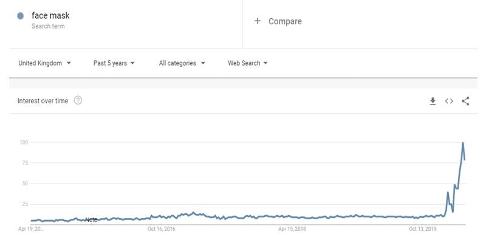Viewport: 486px width, 243px height.
Task: Click the plus icon next to Compare
Action: (257, 21)
